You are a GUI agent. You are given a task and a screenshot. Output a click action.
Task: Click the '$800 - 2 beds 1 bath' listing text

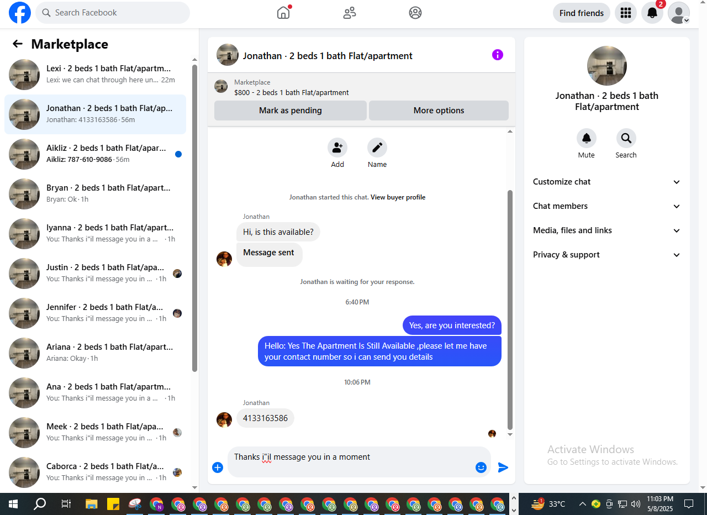coord(292,93)
